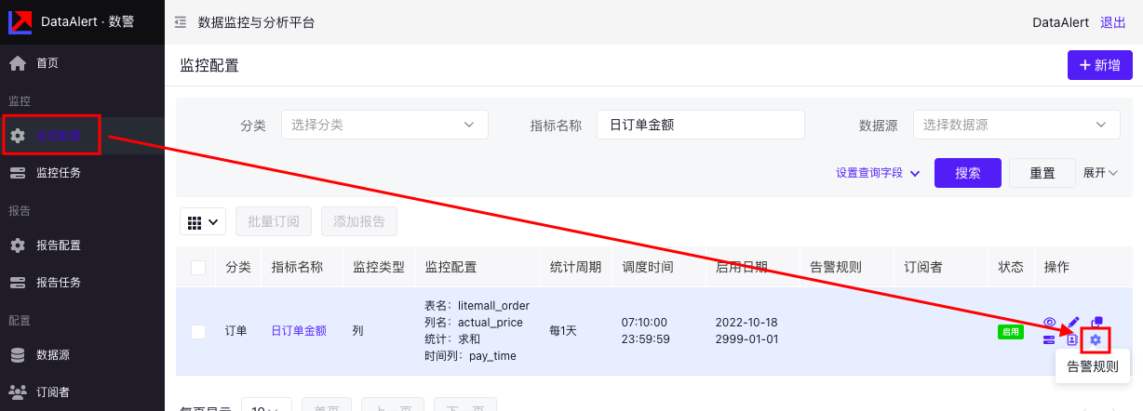Click the DataAlert logo icon

(x=20, y=22)
